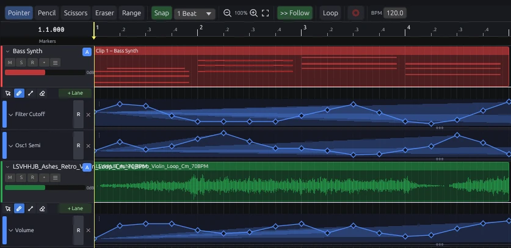This screenshot has height=248, width=511.
Task: Click the dot button on Bass Synth track
Action: tap(44, 62)
